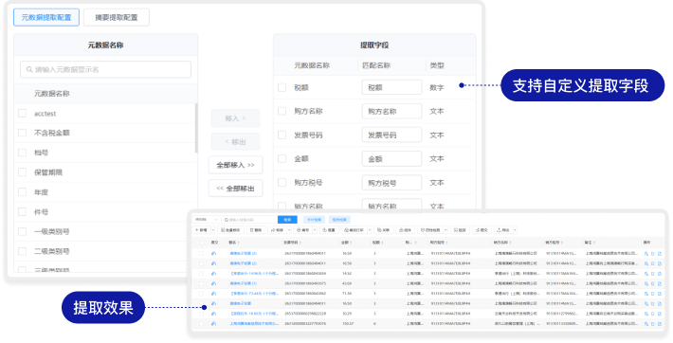Open the dropdown arrow beside 编号
The image size is (673, 343).
coord(315,230)
